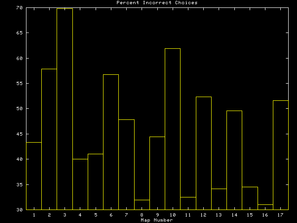Click the y-axis label 55

pyautogui.click(x=19, y=84)
